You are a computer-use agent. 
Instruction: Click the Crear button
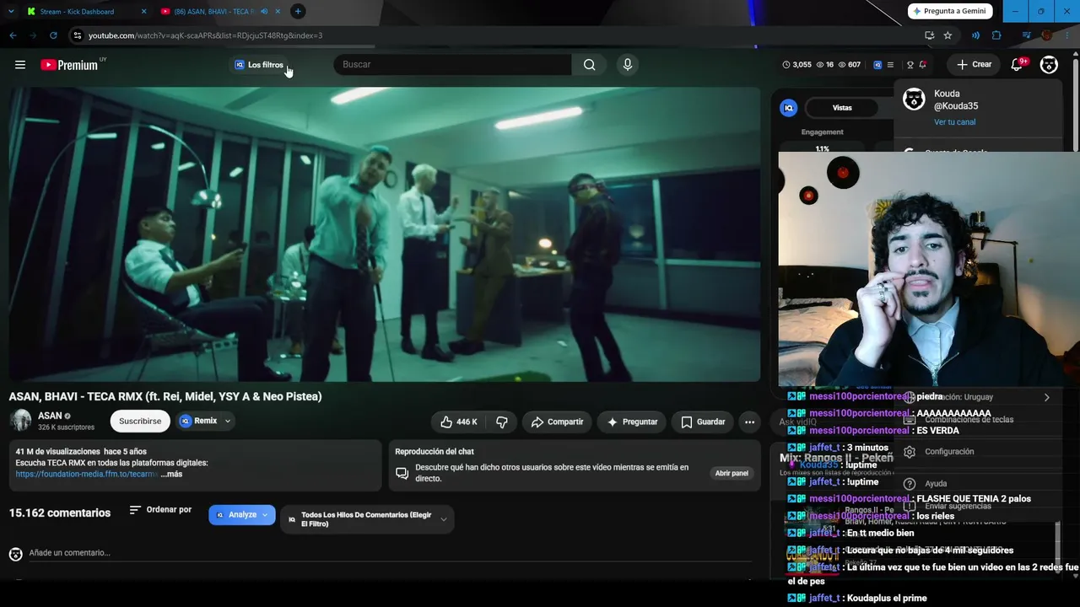[974, 65]
